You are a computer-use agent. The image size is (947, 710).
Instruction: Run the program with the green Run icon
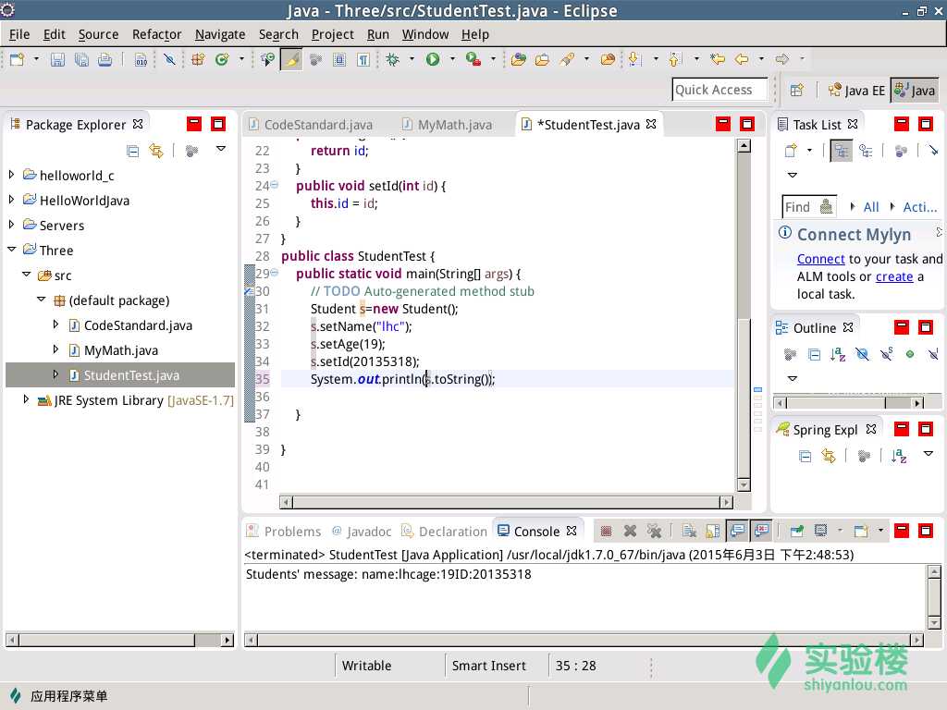pyautogui.click(x=433, y=59)
